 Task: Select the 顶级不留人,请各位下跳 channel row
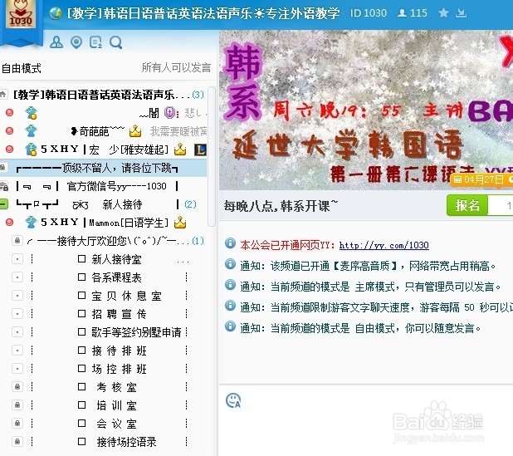(x=103, y=168)
